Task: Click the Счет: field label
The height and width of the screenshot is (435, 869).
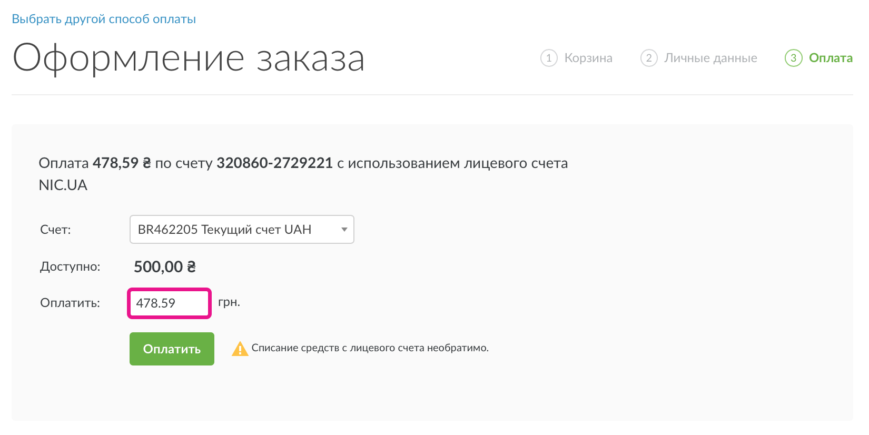Action: [x=55, y=230]
